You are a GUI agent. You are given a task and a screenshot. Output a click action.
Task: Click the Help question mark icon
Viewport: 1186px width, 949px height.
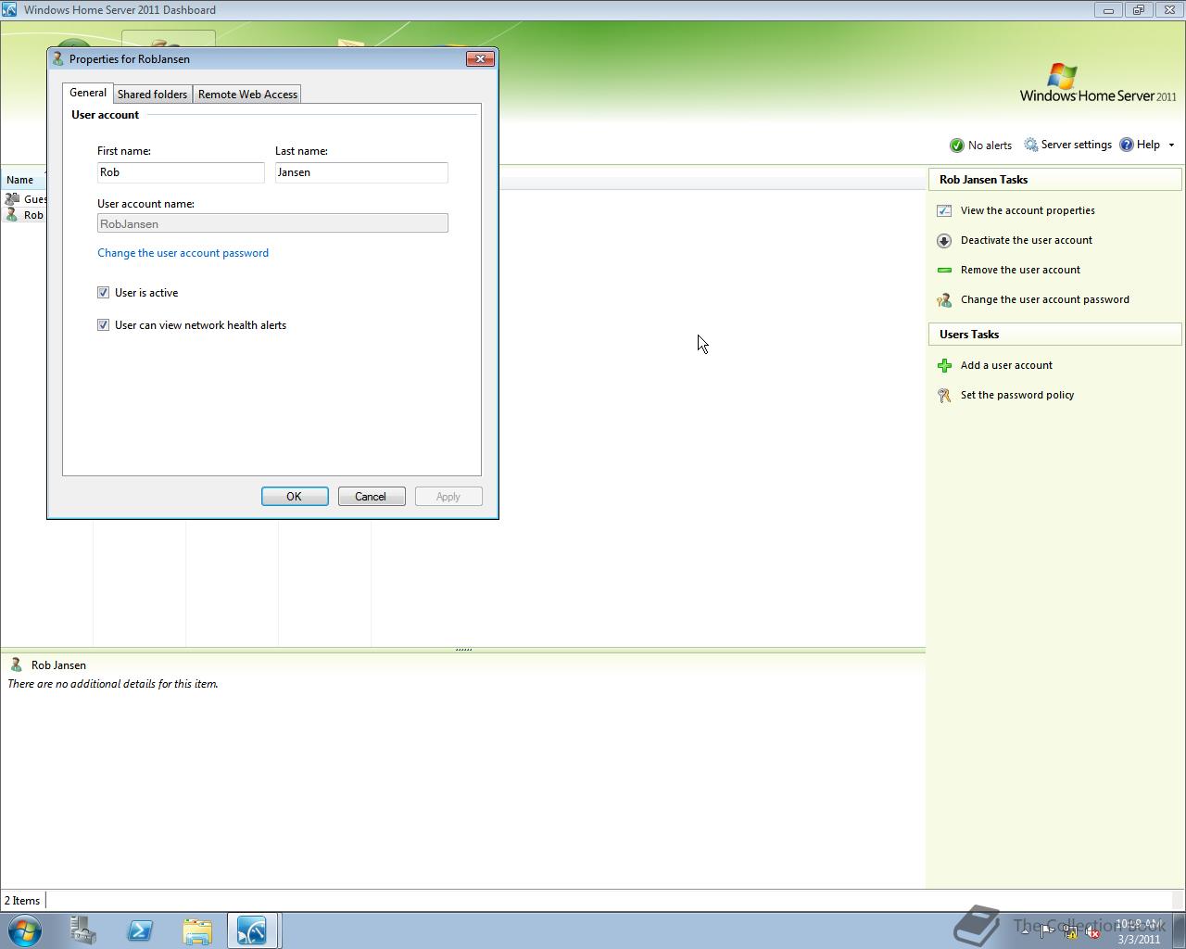click(x=1127, y=145)
